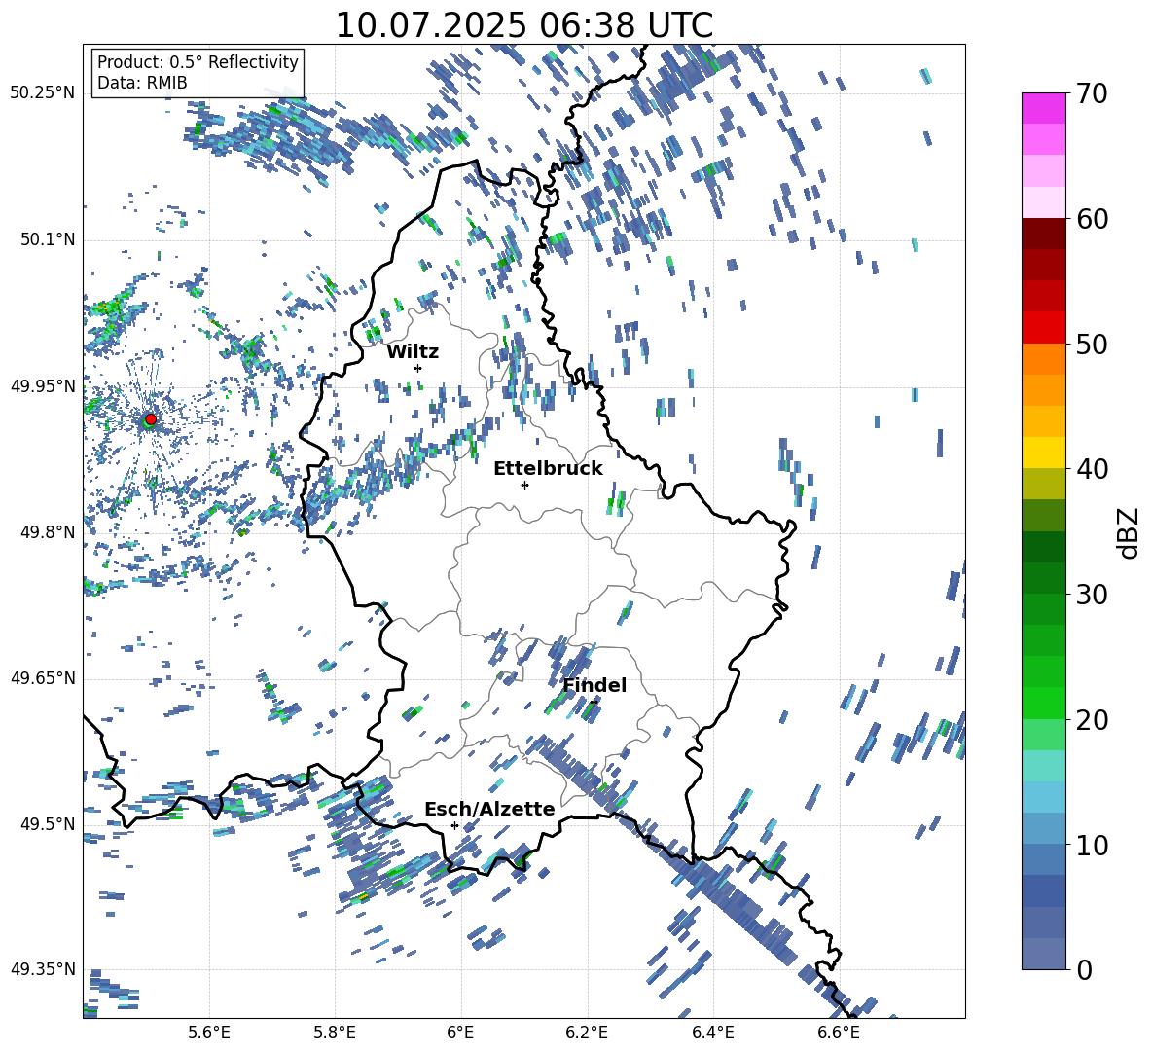This screenshot has height=1052, width=1152.
Task: Click the 49.65°N latitude label
Action: pyautogui.click(x=43, y=678)
